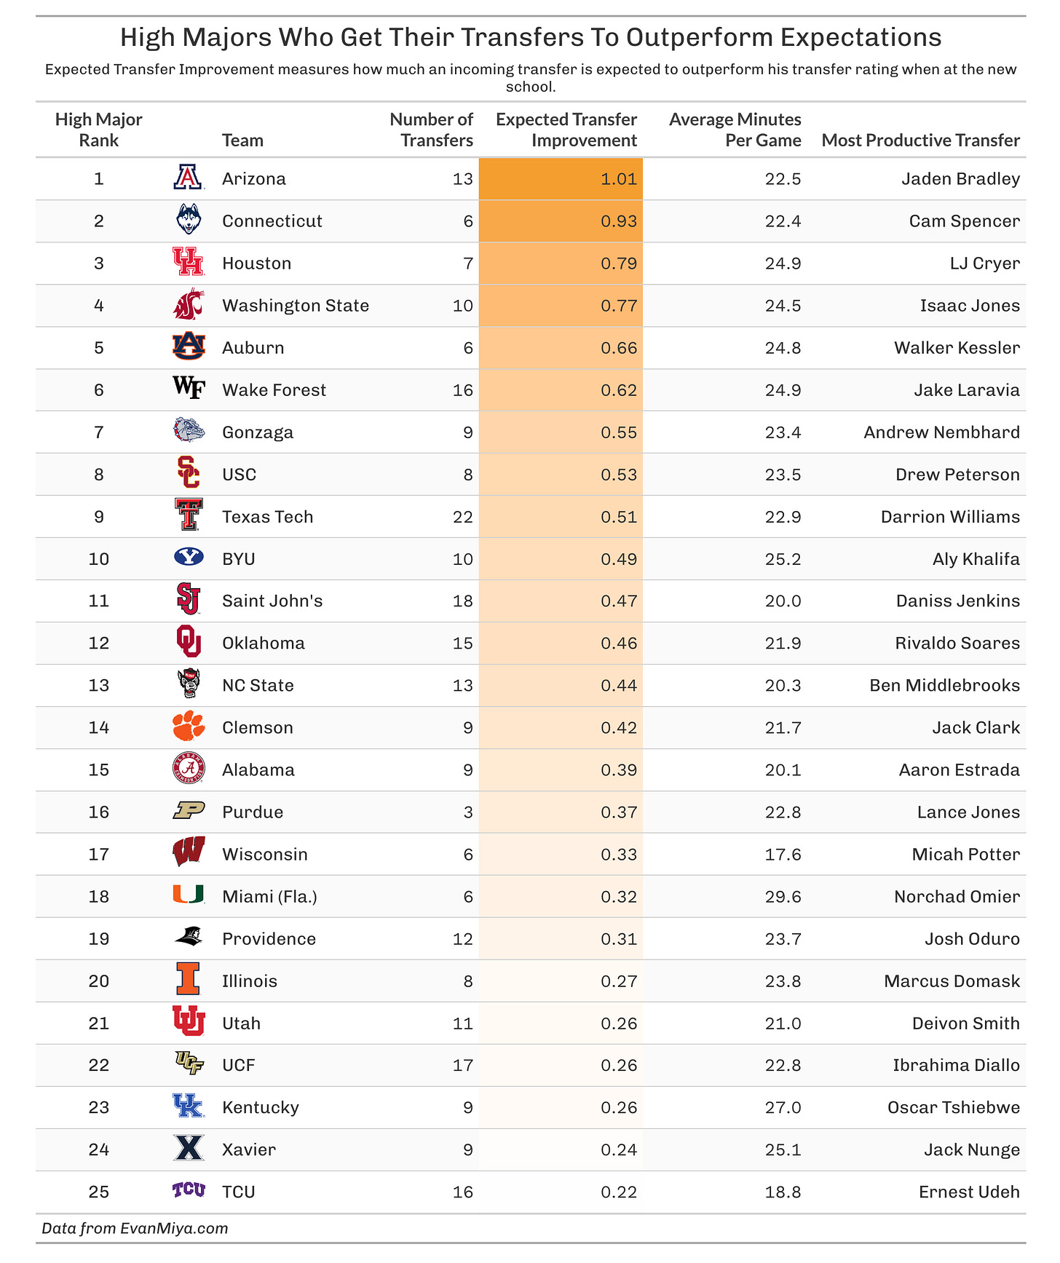Select the Gonzaga Bulldogs logo

189,431
